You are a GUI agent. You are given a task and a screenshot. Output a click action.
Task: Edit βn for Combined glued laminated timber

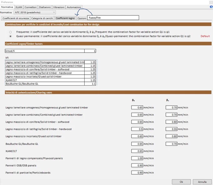[x=171, y=115]
